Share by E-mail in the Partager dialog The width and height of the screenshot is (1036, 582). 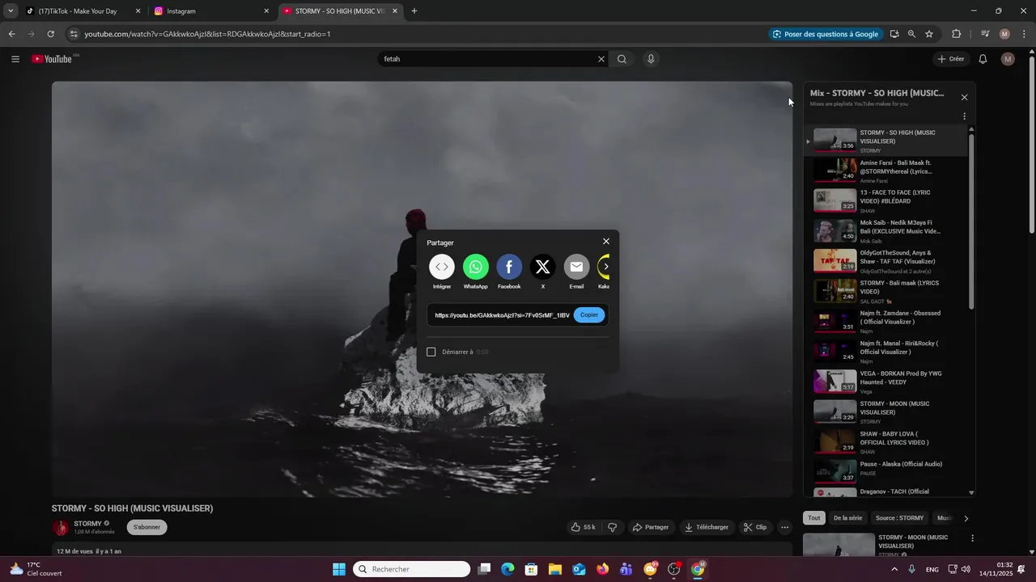pyautogui.click(x=576, y=267)
